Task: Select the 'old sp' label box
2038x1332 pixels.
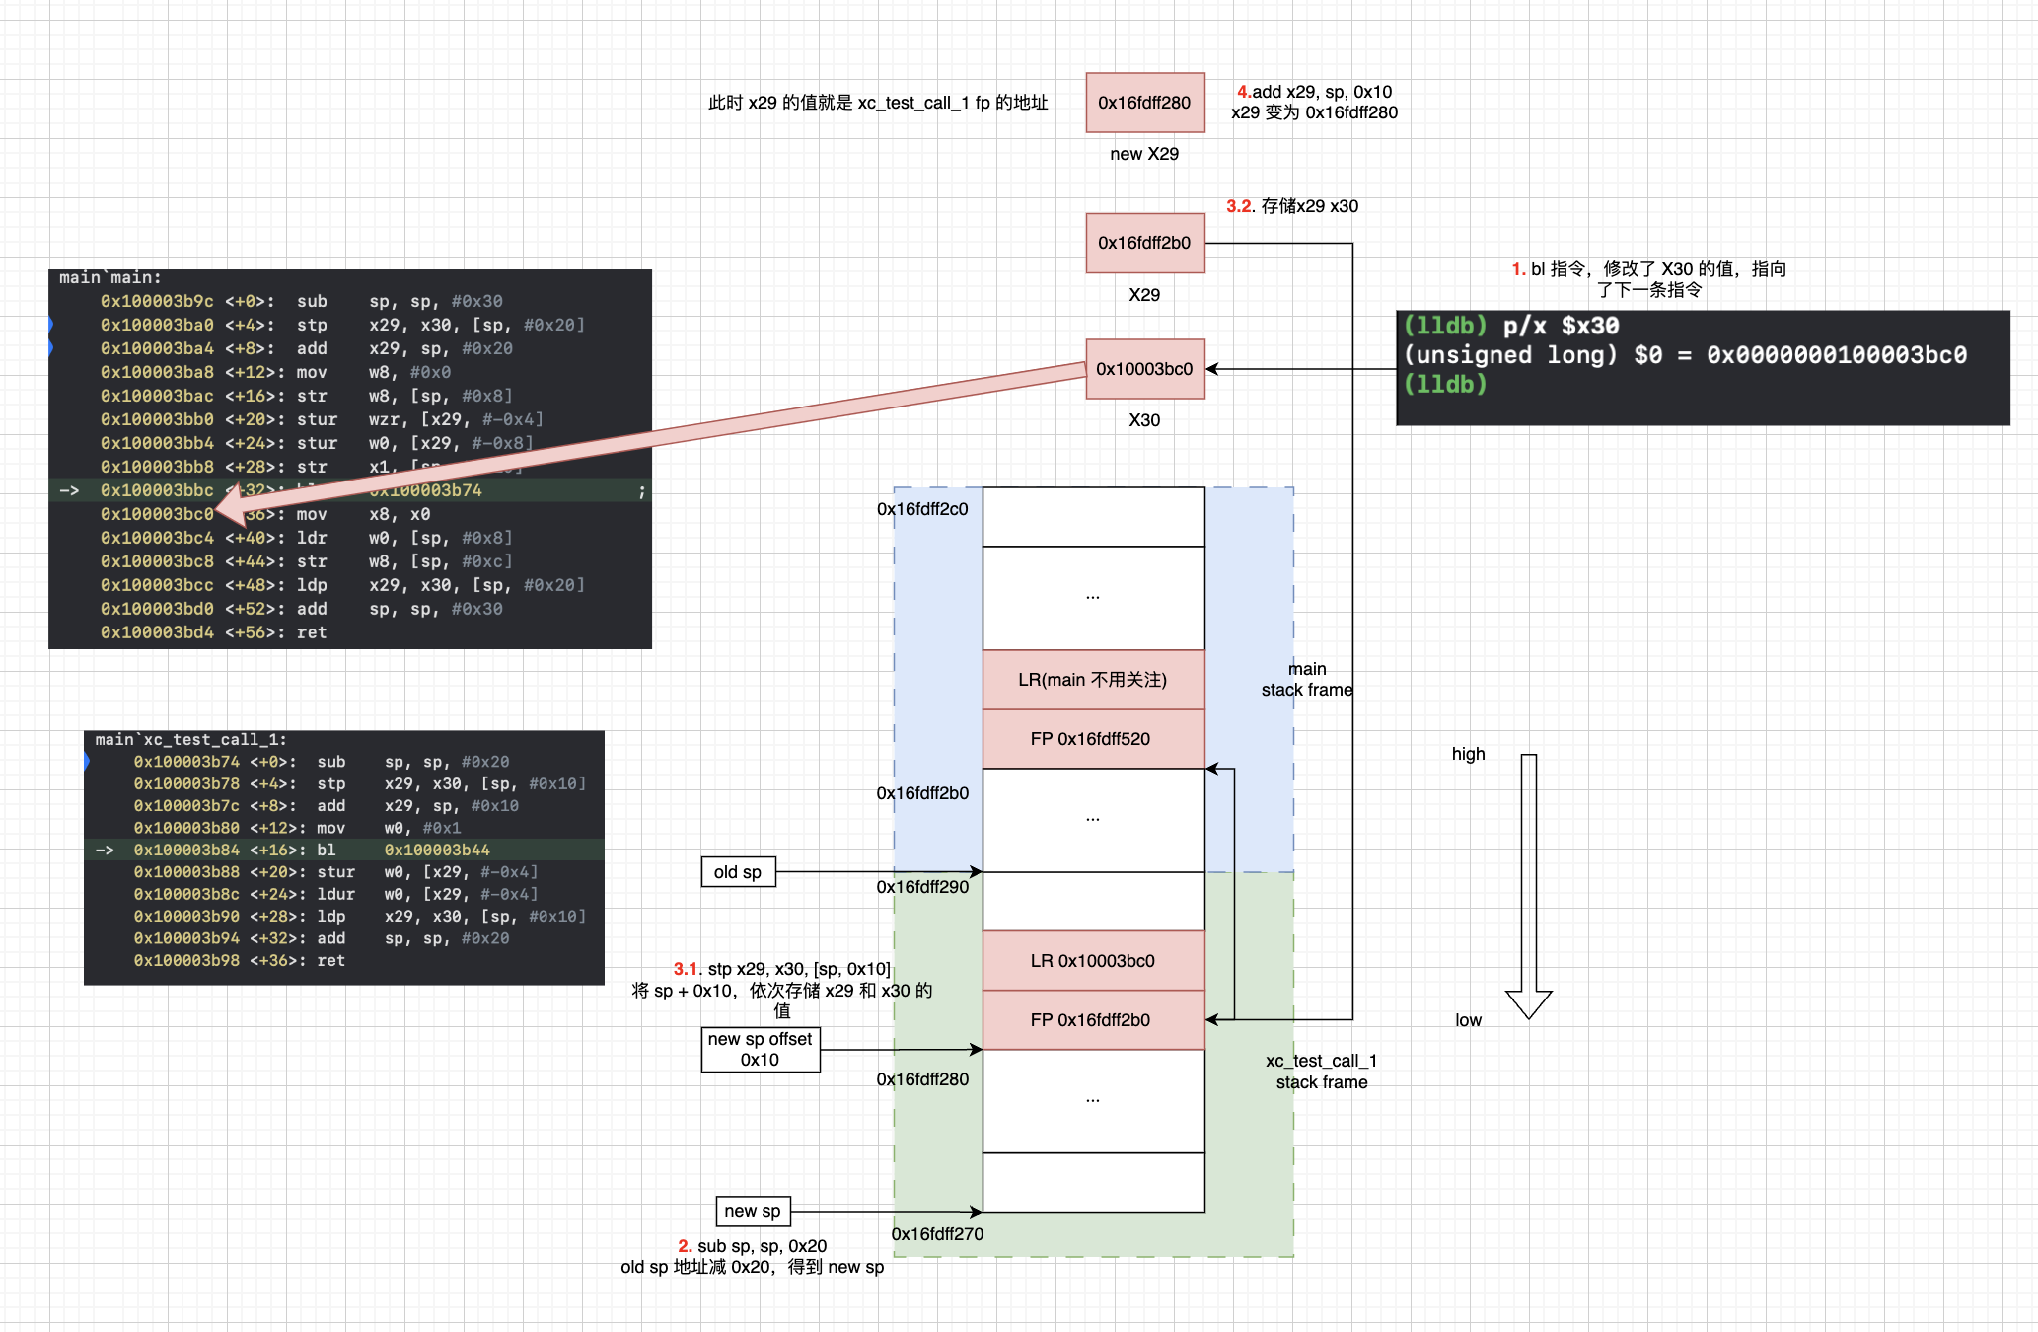Action: (738, 872)
